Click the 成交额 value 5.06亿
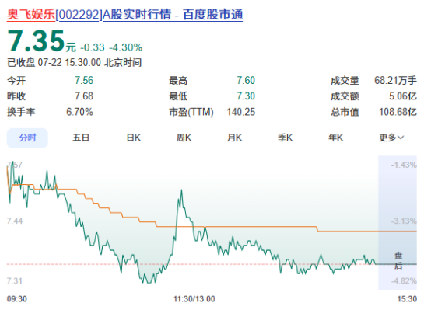The width and height of the screenshot is (431, 310). coord(403,96)
